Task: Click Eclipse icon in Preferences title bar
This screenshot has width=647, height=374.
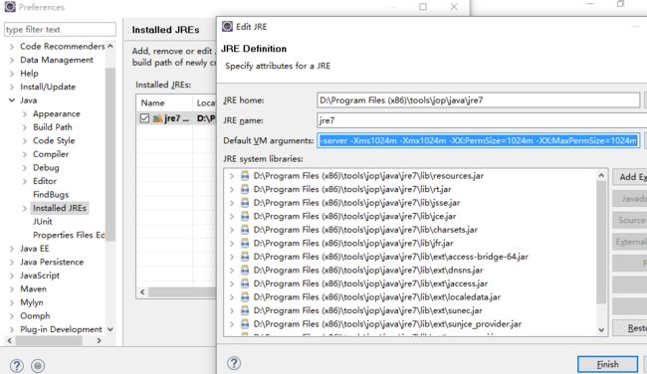Action: (x=10, y=7)
